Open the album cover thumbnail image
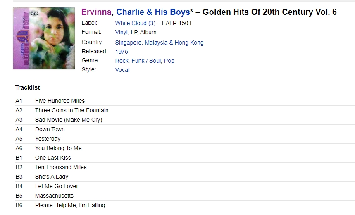 (44, 38)
